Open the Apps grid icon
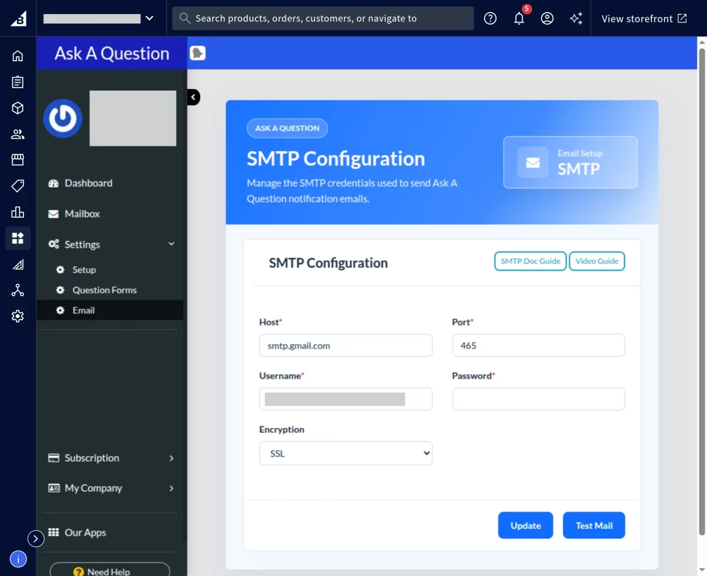 [x=18, y=238]
